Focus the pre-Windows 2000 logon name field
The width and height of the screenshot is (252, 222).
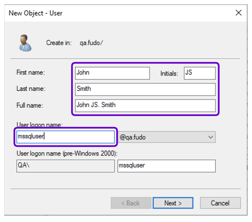point(167,166)
